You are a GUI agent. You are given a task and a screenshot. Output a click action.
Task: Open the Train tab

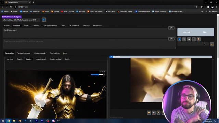click(x=63, y=25)
